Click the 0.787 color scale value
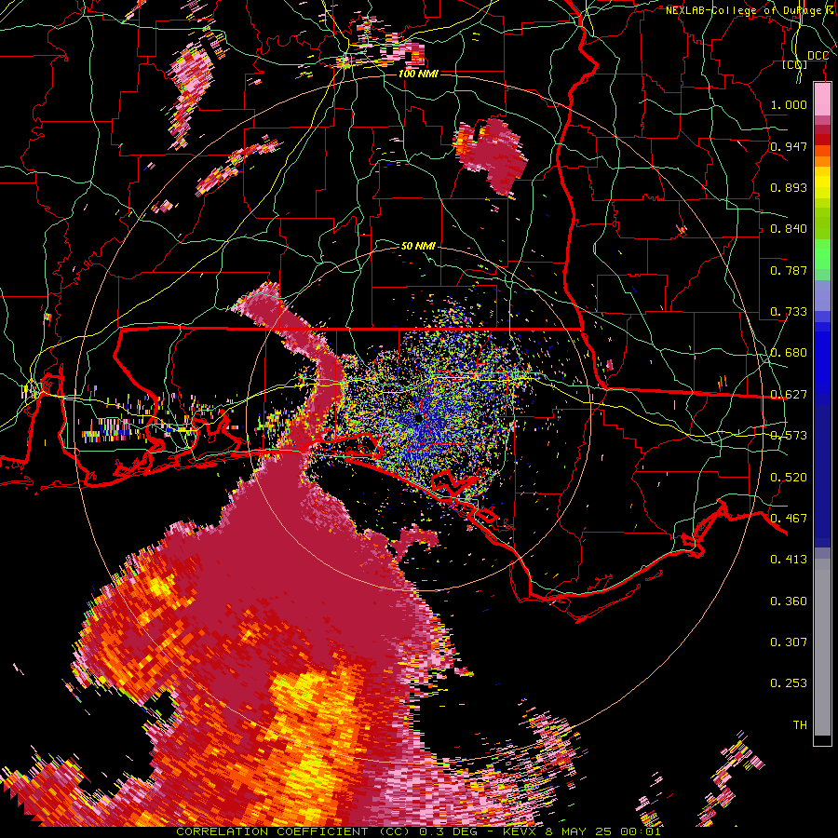 (789, 270)
